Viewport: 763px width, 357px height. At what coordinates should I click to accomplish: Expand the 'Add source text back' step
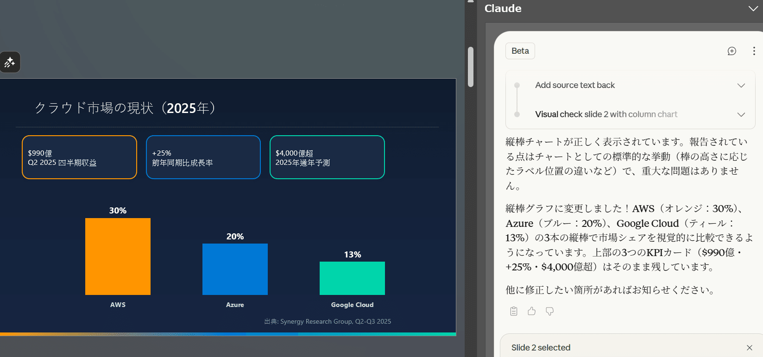point(741,85)
